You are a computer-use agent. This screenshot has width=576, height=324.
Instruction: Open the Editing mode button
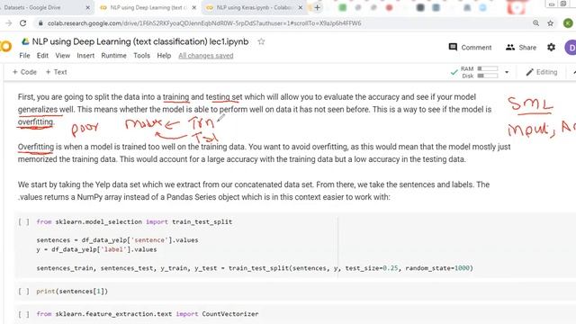pyautogui.click(x=542, y=72)
